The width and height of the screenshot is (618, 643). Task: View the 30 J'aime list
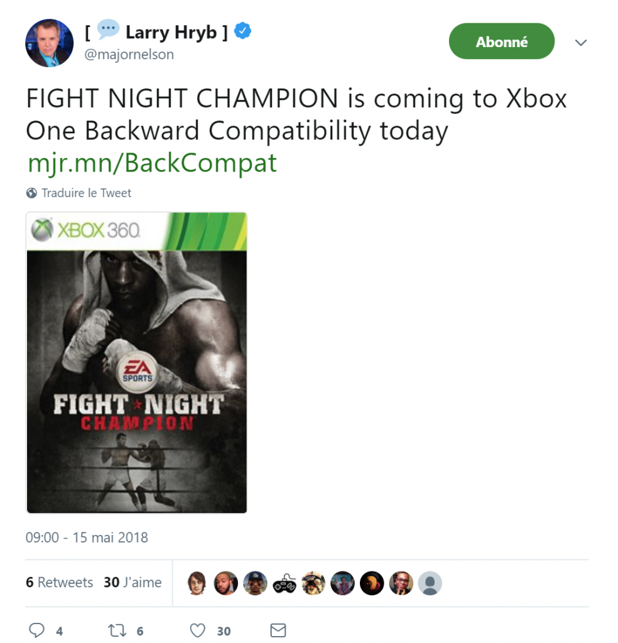coord(133,582)
